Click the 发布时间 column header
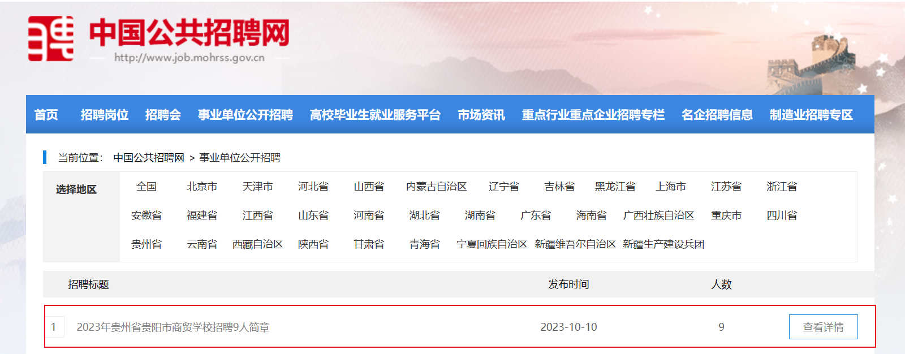905x354 pixels. click(568, 284)
